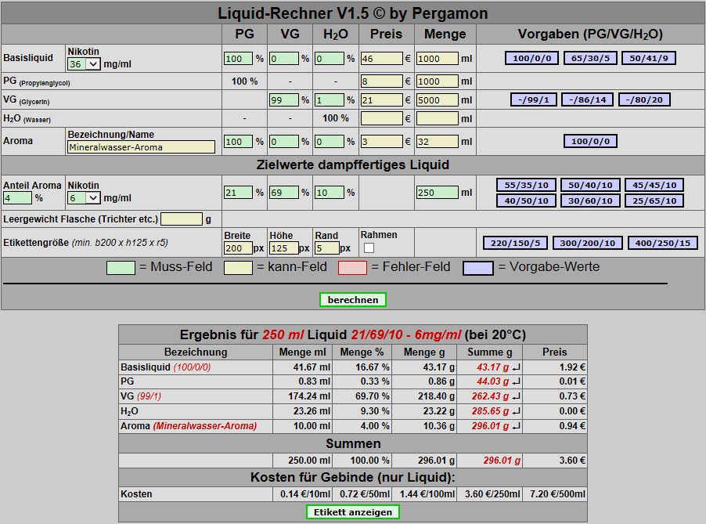Screen dimensions: 706x524
Task: Click the berechnen button
Action: [x=352, y=300]
